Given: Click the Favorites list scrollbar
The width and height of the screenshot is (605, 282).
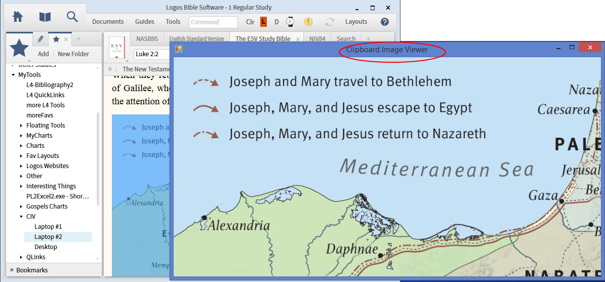Looking at the screenshot, I should tap(98, 158).
